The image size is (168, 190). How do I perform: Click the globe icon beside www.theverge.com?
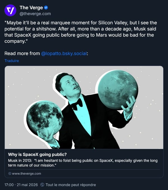[10, 174]
